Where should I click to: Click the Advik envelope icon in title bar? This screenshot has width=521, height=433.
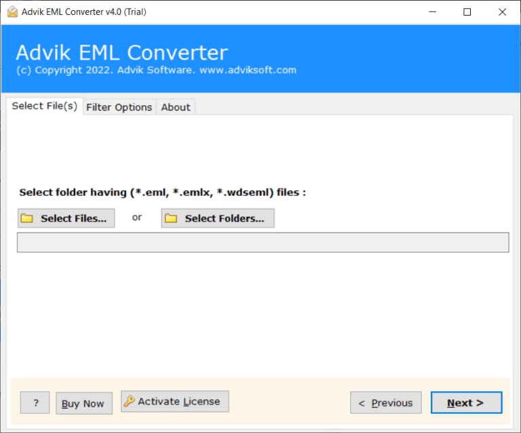(11, 12)
